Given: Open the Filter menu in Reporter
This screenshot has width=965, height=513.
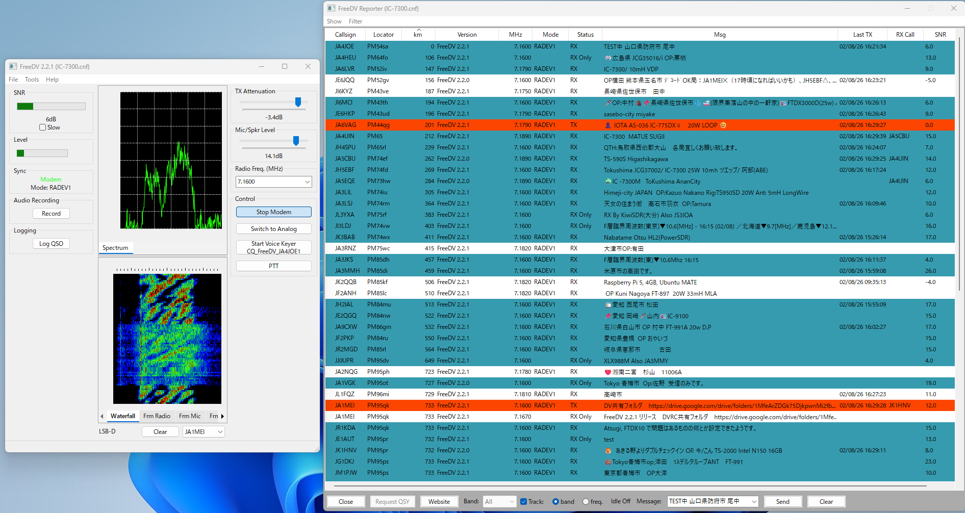Looking at the screenshot, I should click(x=355, y=21).
